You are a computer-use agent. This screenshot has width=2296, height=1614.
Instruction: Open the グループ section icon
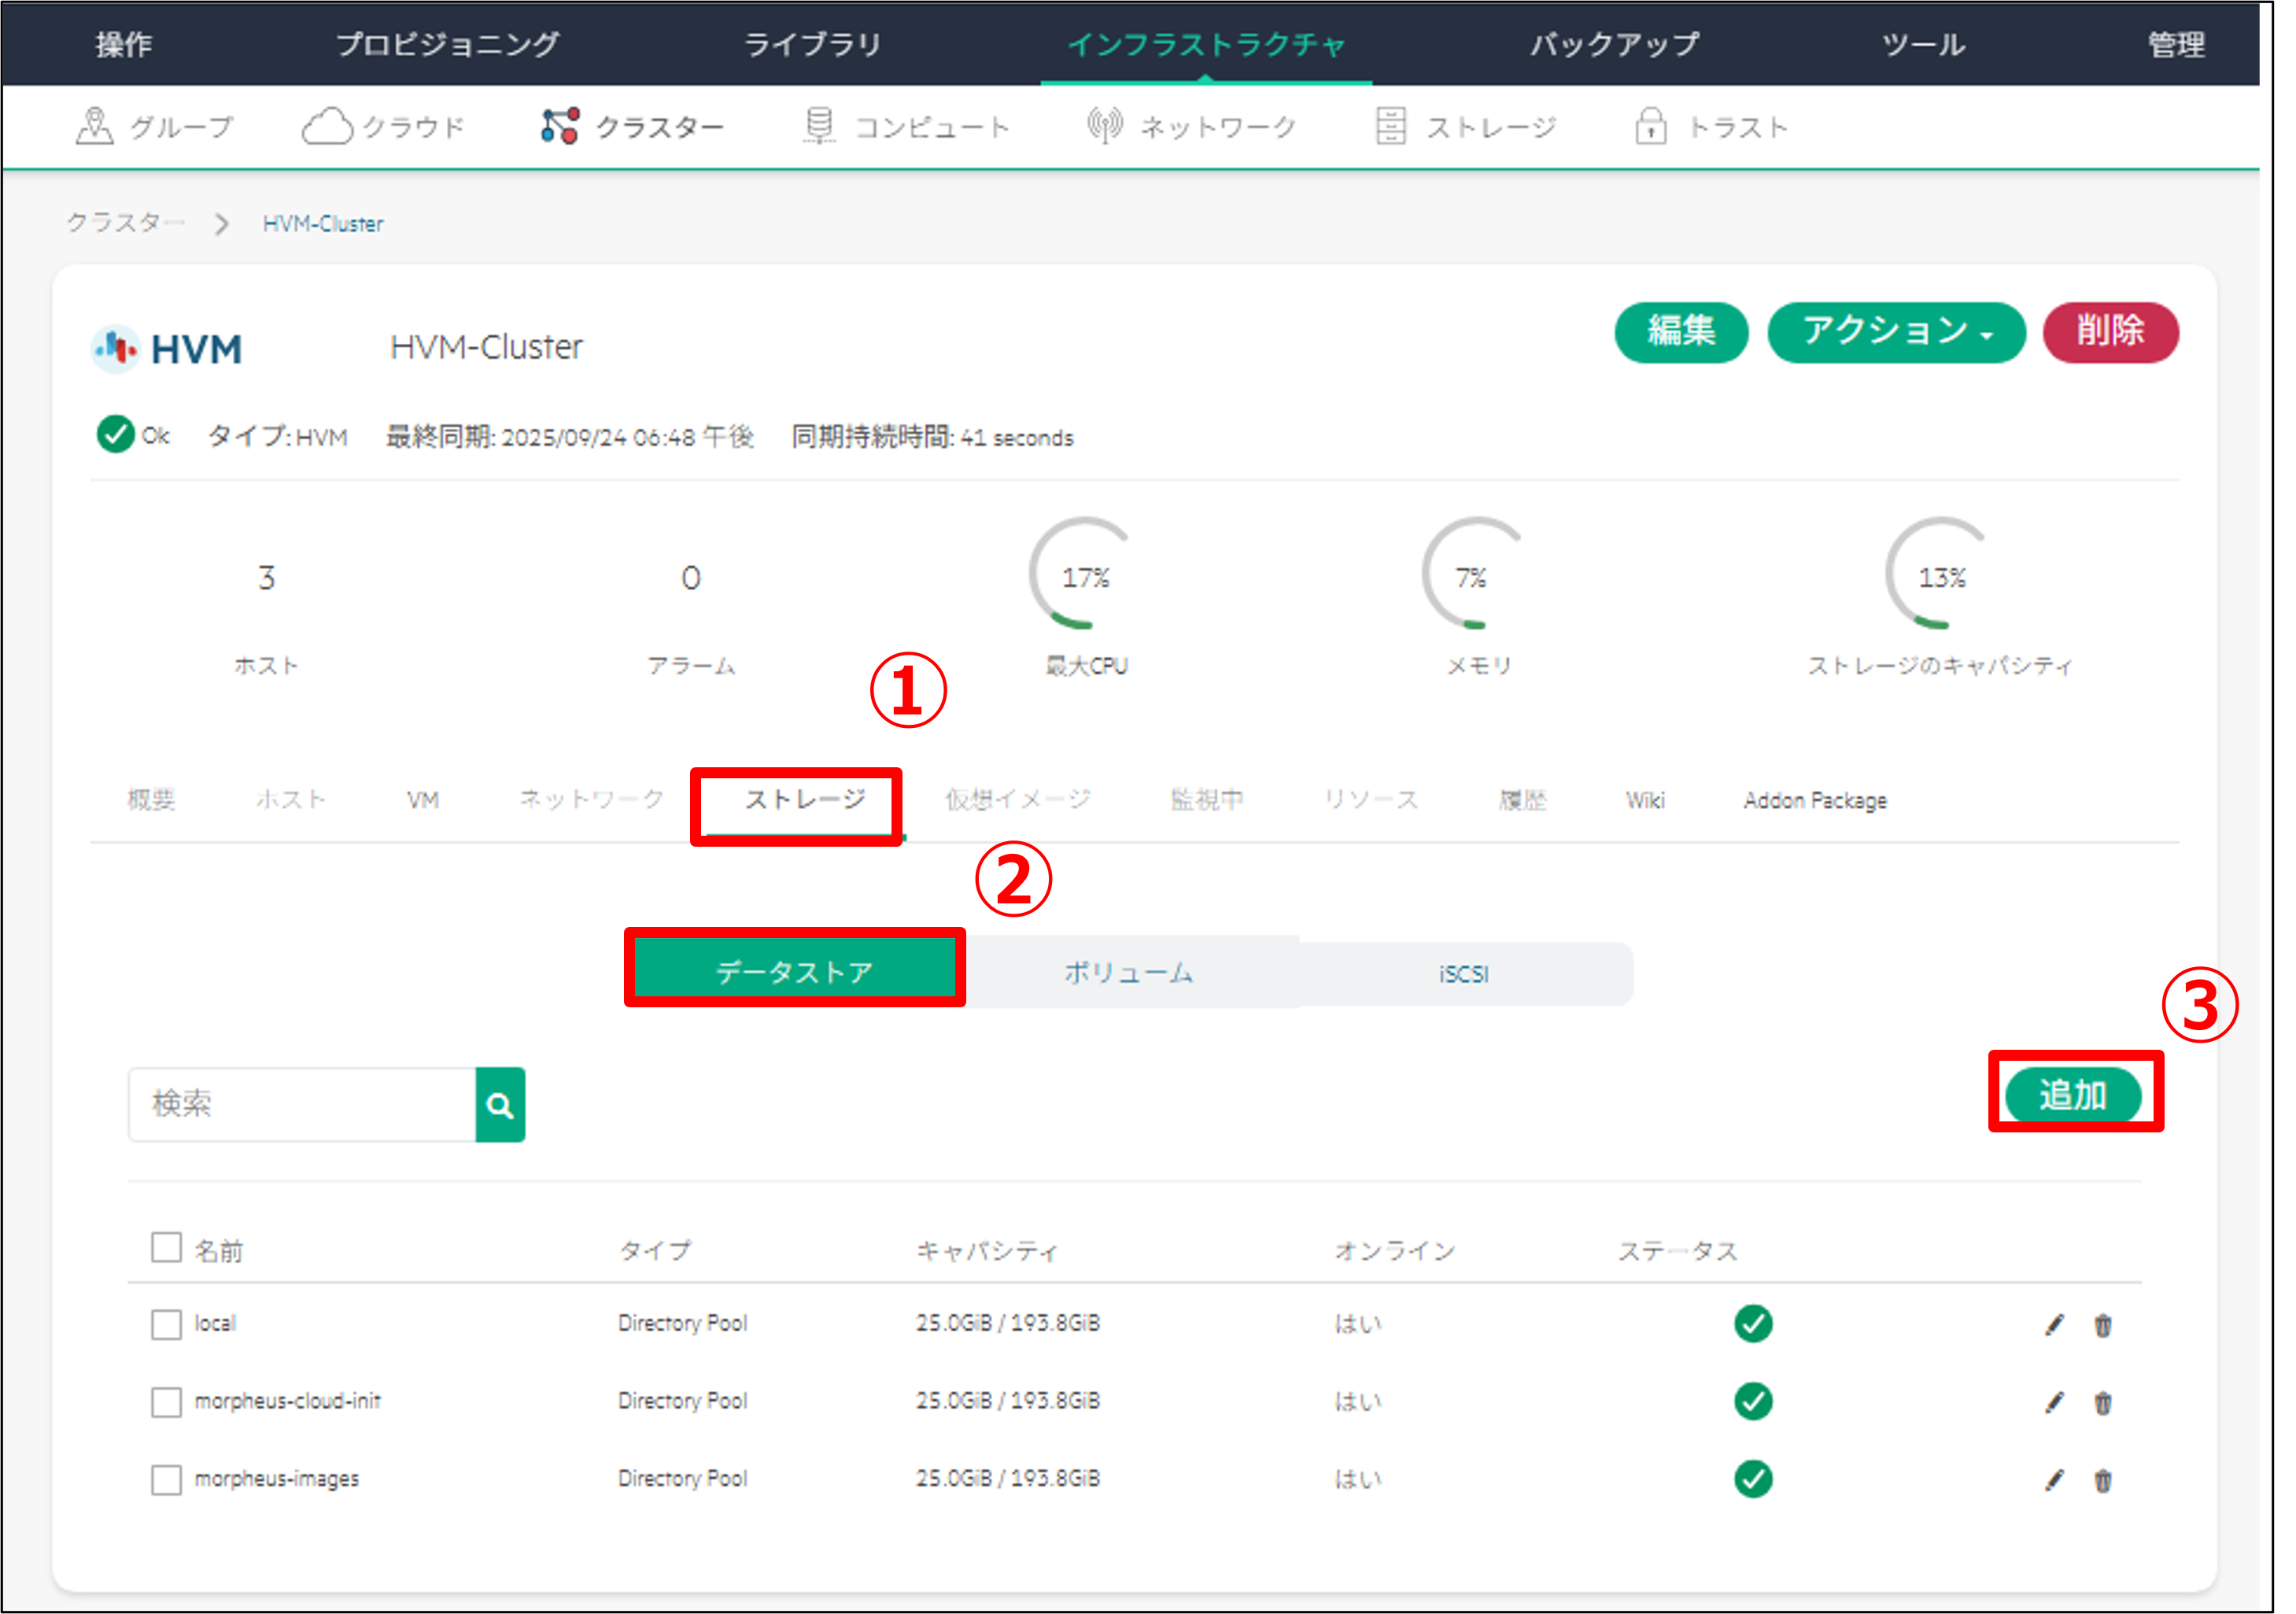(95, 127)
